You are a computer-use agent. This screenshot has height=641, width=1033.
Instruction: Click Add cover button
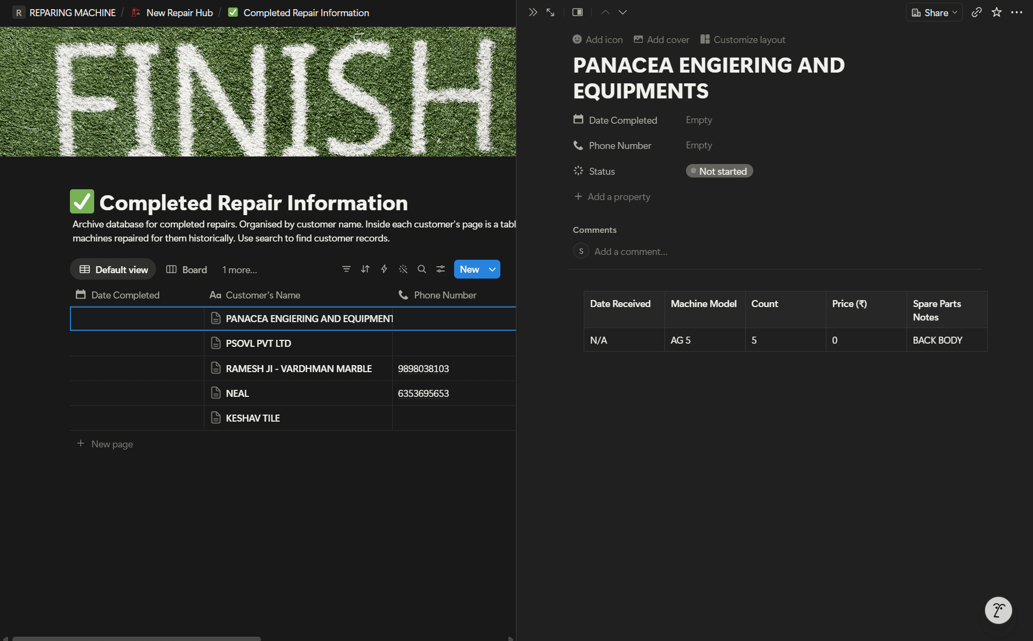[661, 39]
